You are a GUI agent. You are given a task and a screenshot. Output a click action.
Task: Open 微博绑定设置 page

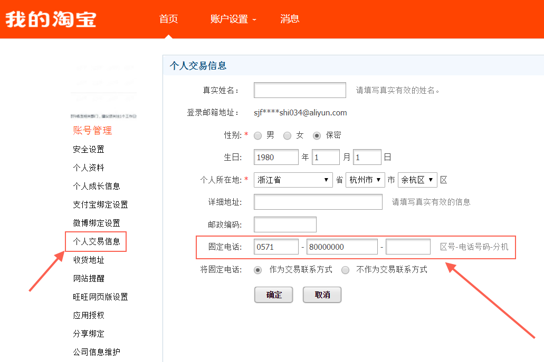coord(97,223)
